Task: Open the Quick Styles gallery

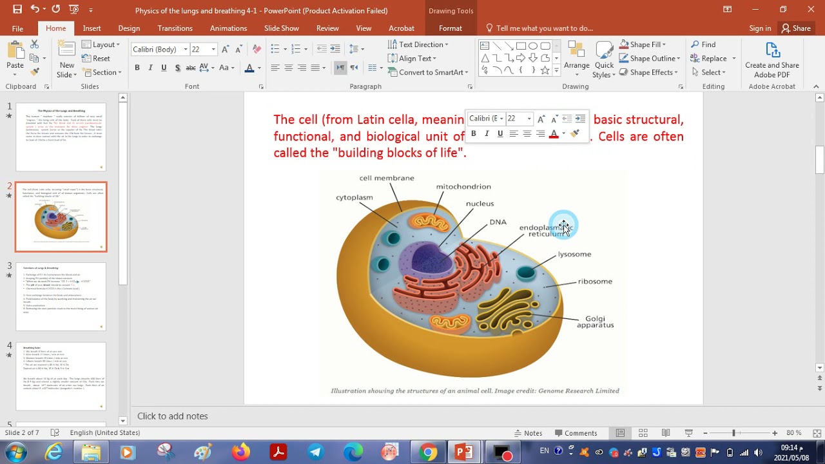Action: 604,59
